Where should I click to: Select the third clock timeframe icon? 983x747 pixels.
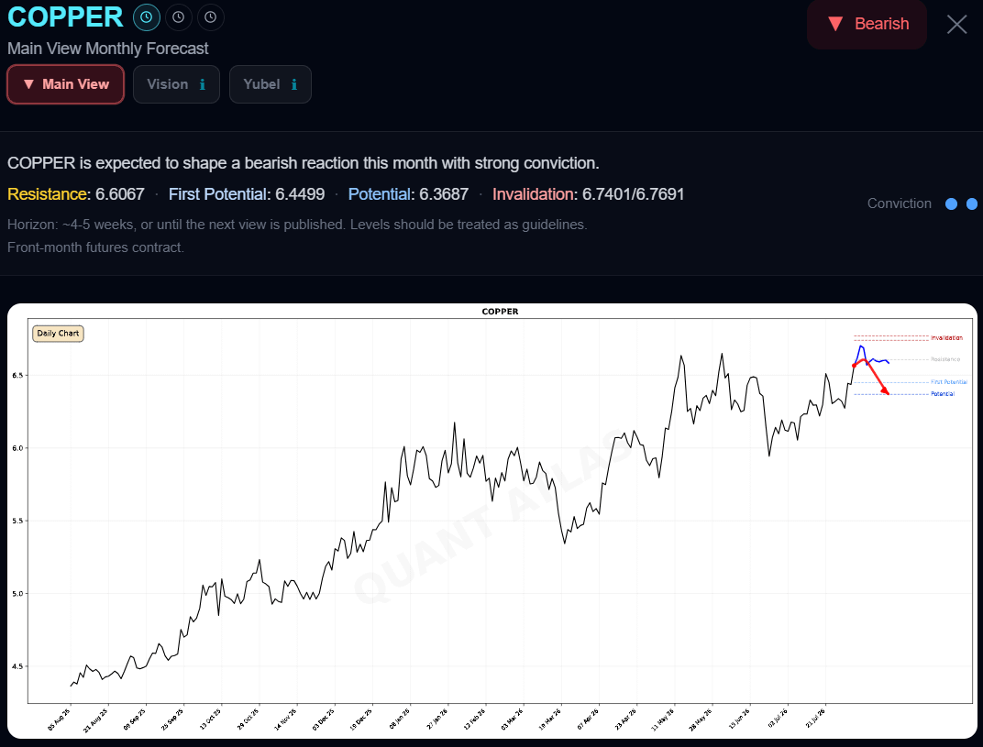(x=211, y=16)
